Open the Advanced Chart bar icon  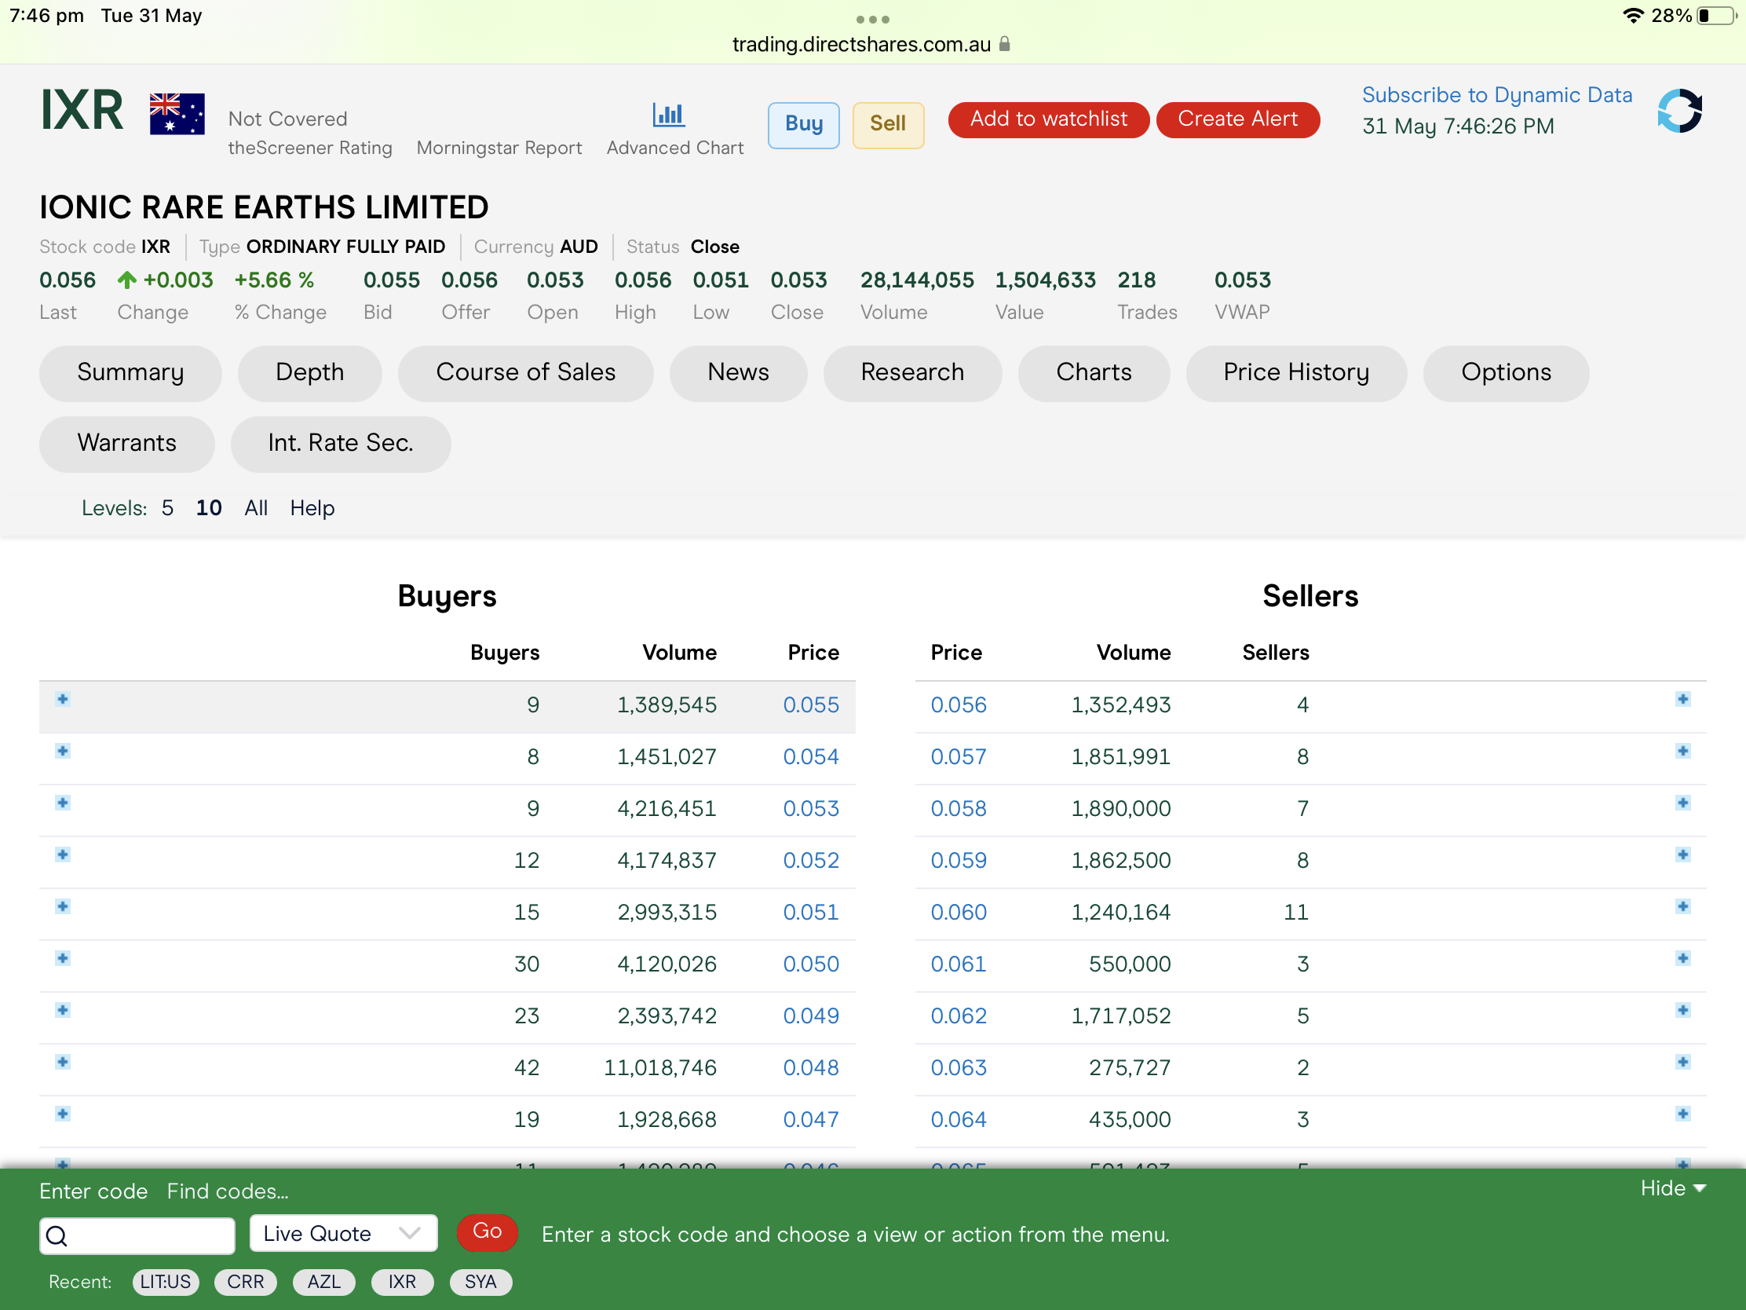click(668, 115)
